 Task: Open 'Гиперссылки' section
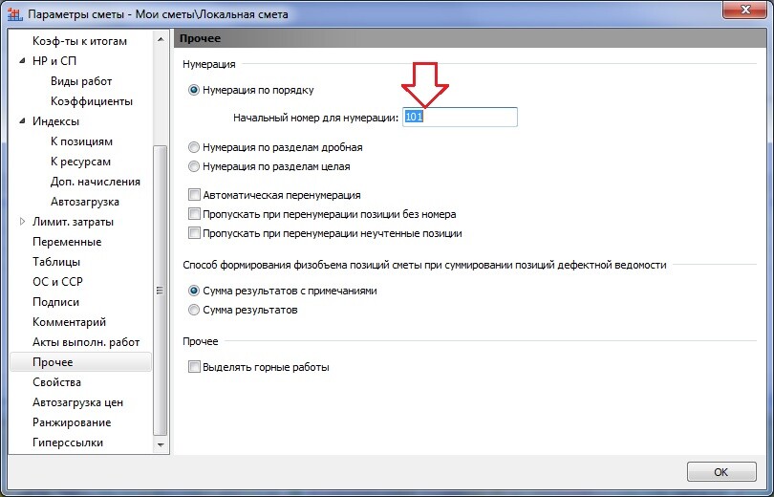click(68, 443)
